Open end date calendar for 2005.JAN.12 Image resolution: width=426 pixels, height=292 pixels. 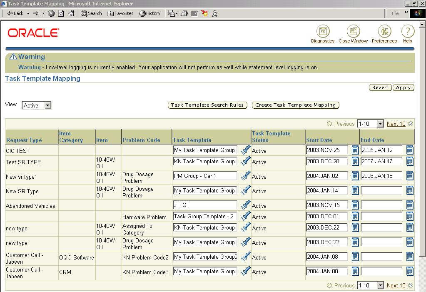point(410,150)
